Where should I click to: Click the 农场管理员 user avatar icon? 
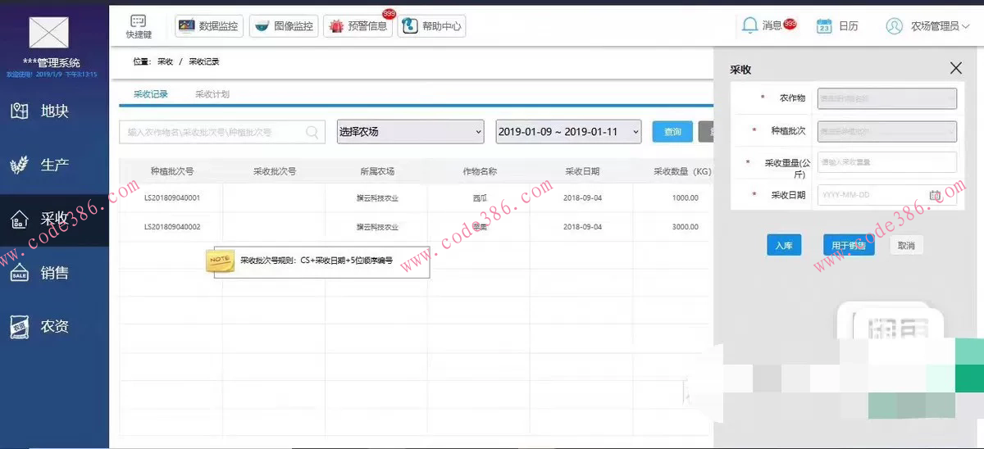[894, 26]
